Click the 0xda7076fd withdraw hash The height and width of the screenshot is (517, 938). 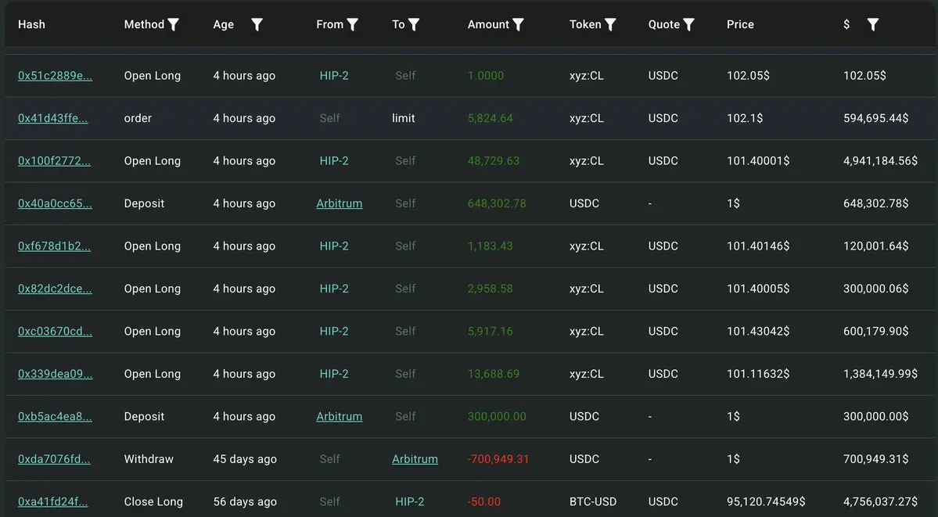click(x=54, y=459)
